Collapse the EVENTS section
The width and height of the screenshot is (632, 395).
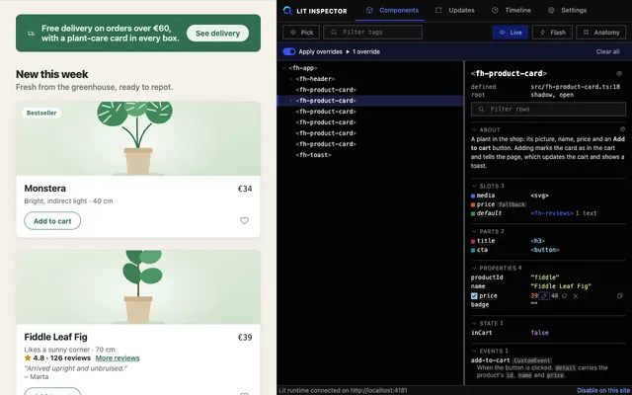coord(474,351)
